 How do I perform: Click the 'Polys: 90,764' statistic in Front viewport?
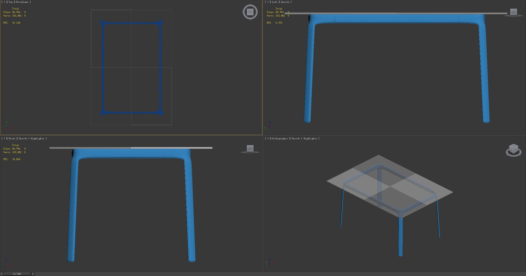click(x=12, y=149)
